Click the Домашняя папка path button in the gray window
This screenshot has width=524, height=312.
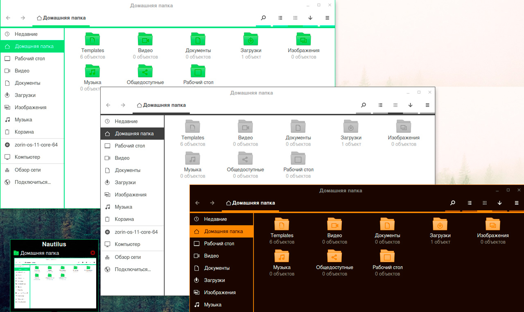click(161, 105)
